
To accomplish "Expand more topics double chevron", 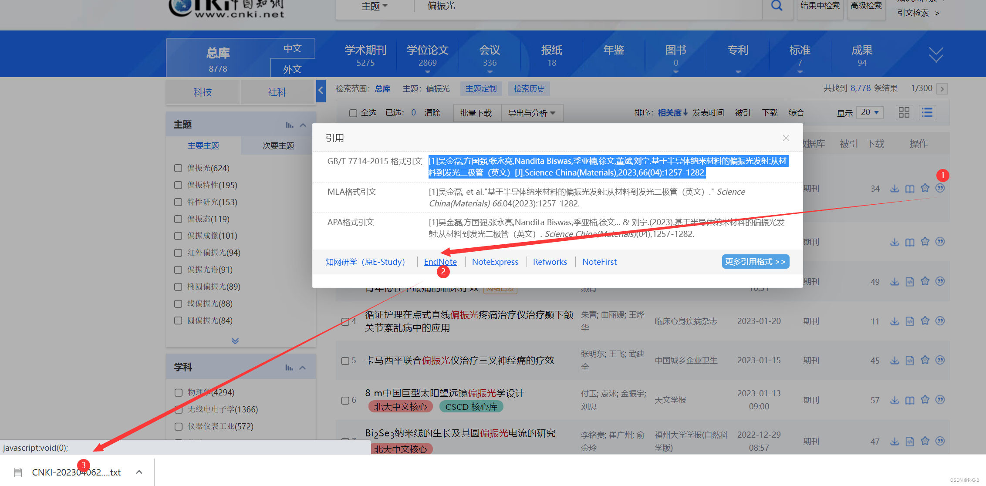I will tap(235, 341).
